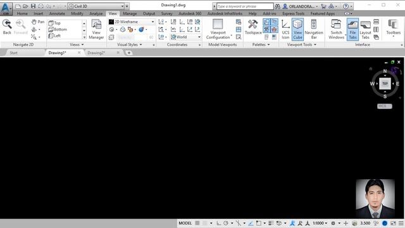
Task: Tile windows horizontally from Interface panel
Action: coord(376,22)
